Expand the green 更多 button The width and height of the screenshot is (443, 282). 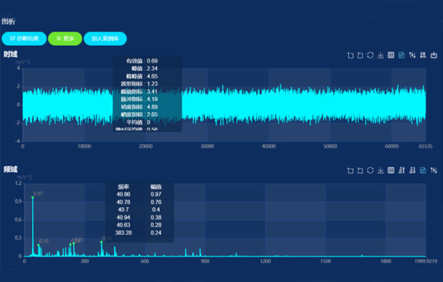[x=64, y=39]
